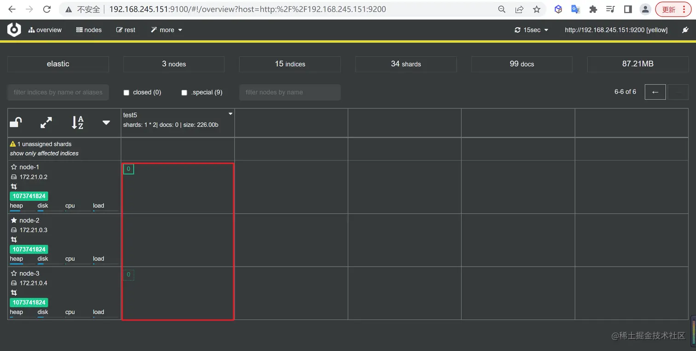Focus the filter indices by name field
The width and height of the screenshot is (696, 351).
pyautogui.click(x=58, y=92)
